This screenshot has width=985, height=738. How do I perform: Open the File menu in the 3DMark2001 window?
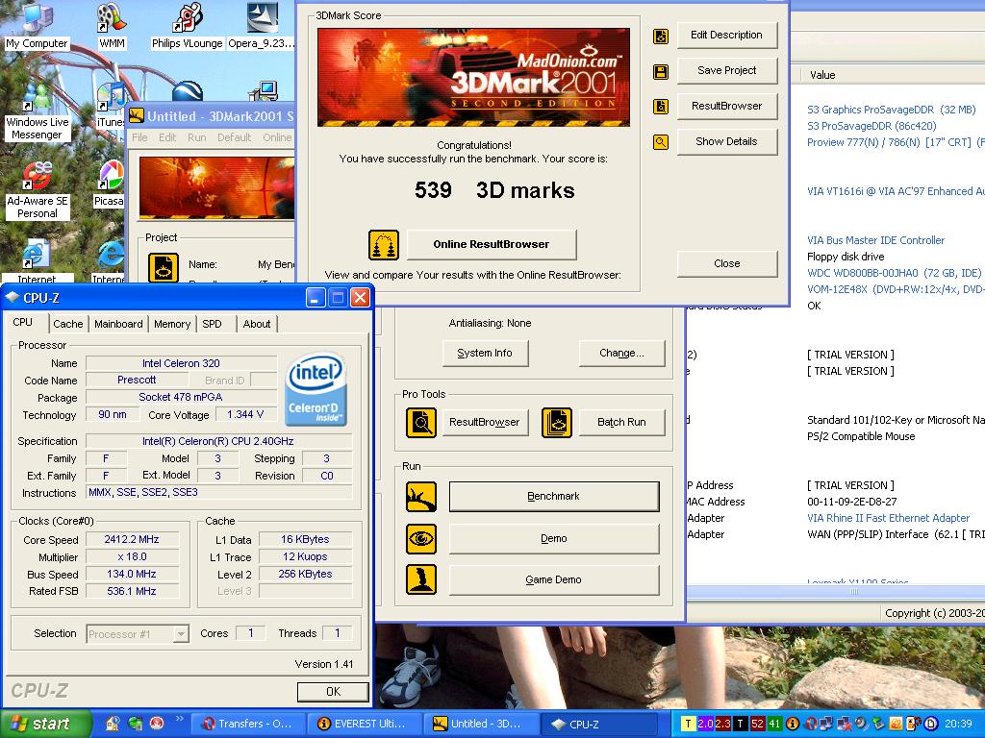[139, 137]
